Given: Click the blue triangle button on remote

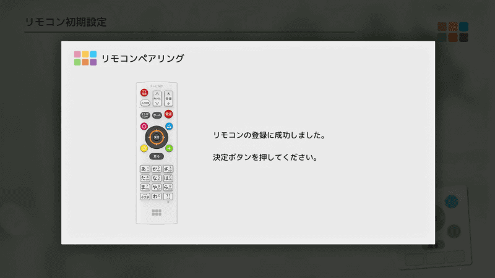Looking at the screenshot, I should (x=169, y=127).
